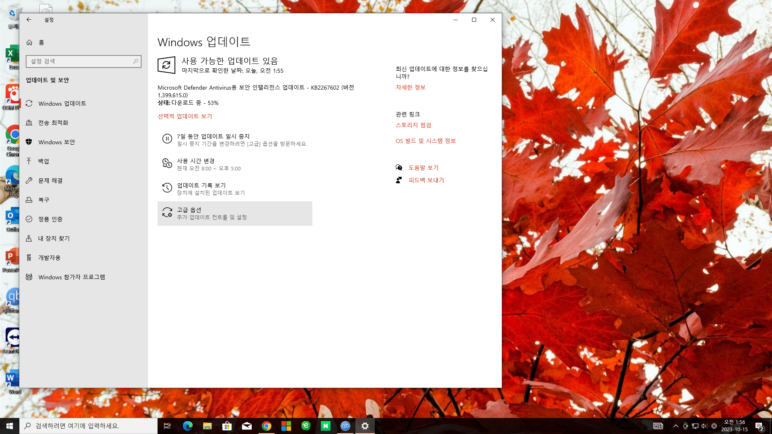Open the Windows Start menu

tap(10, 426)
